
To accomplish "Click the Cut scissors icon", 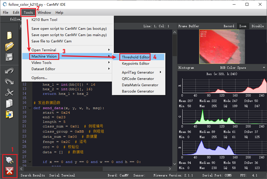I will [x=9, y=93].
